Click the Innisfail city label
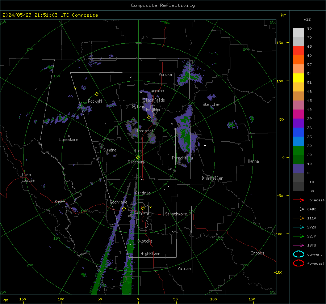Image resolution: width=326 pixels, height=304 pixels. pos(146,131)
